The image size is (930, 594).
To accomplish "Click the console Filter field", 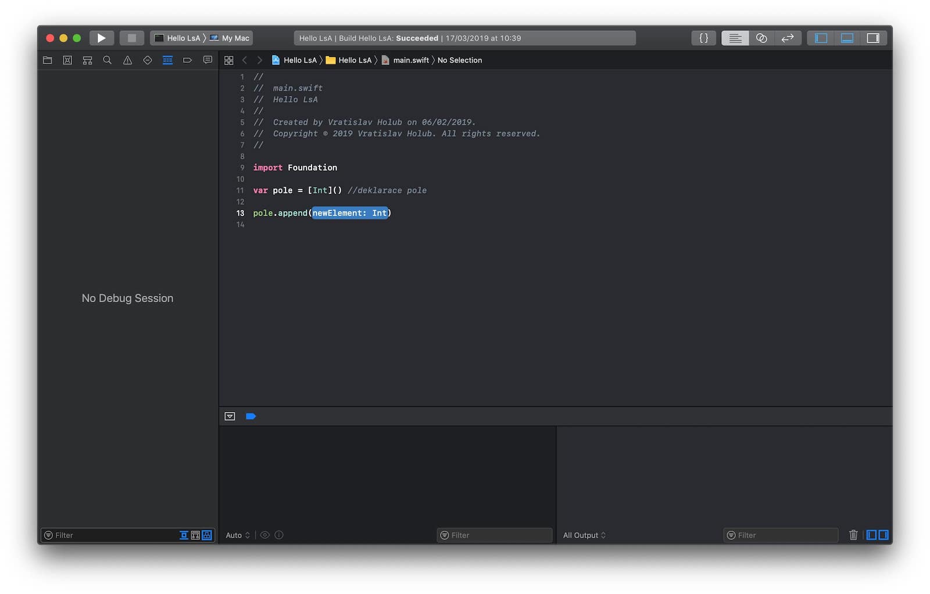I will (781, 535).
